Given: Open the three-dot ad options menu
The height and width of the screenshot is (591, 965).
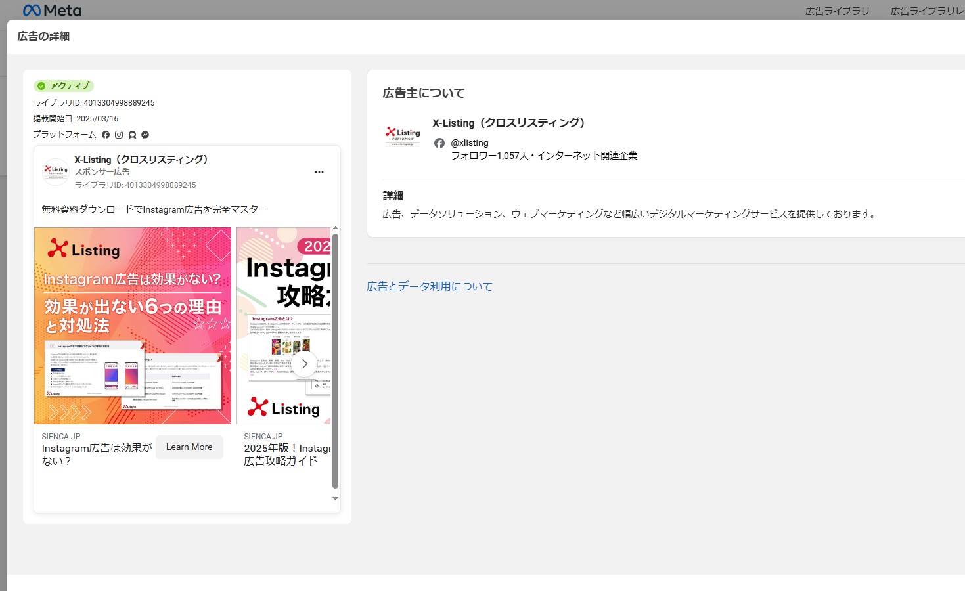Looking at the screenshot, I should click(x=319, y=172).
